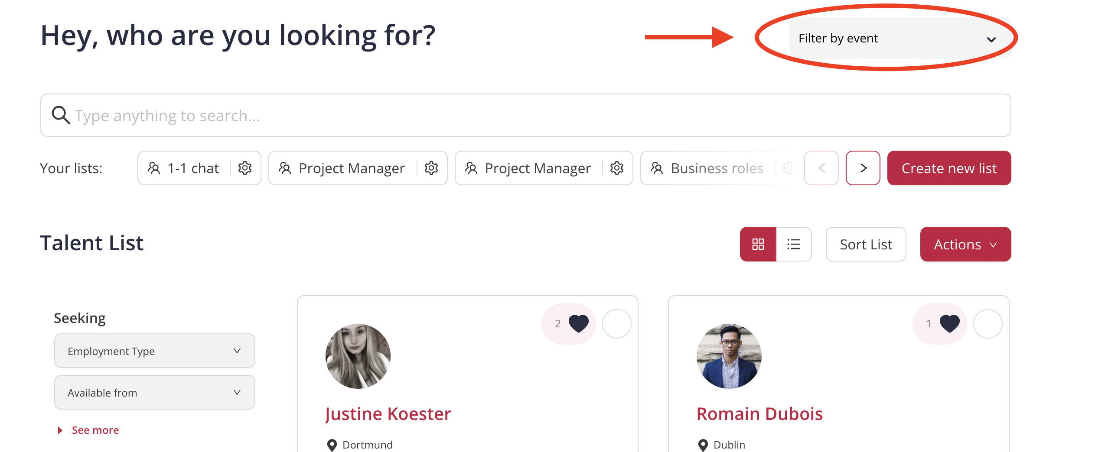This screenshot has width=1095, height=452.
Task: Open Justine Koester's profile photo
Action: [x=358, y=356]
